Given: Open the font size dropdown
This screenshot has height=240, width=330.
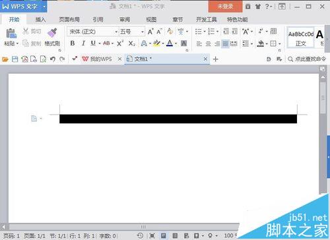Looking at the screenshot, I should (x=143, y=32).
